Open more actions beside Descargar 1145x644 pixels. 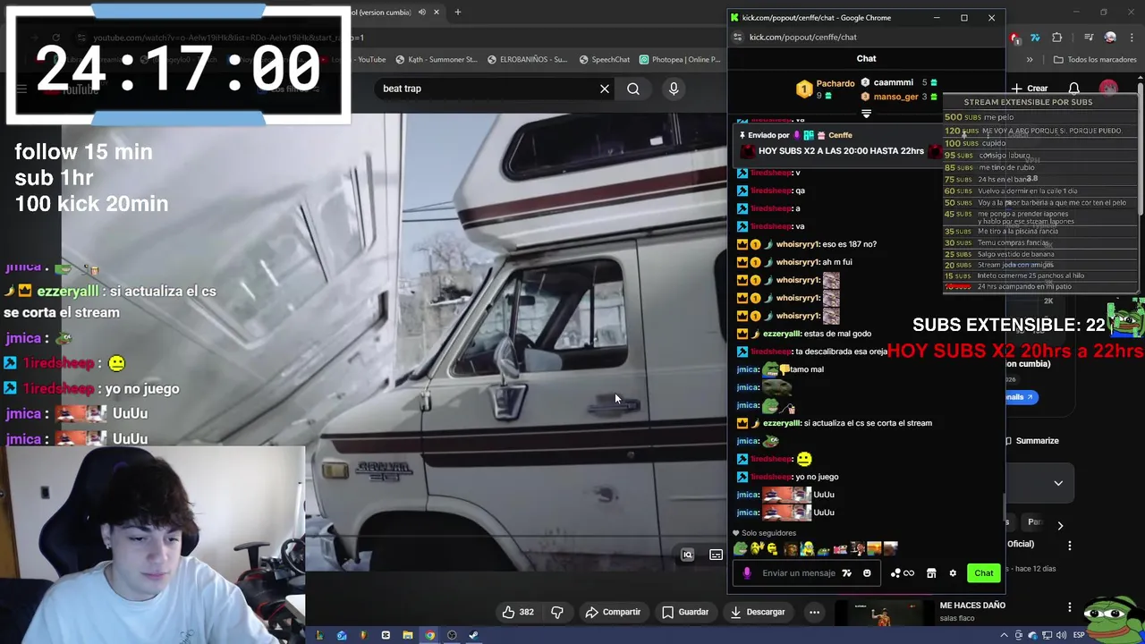coord(814,612)
